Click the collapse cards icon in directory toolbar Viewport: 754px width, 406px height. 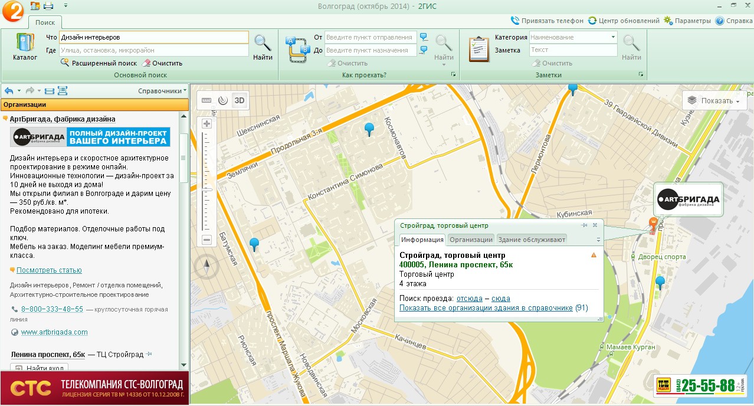[x=50, y=91]
